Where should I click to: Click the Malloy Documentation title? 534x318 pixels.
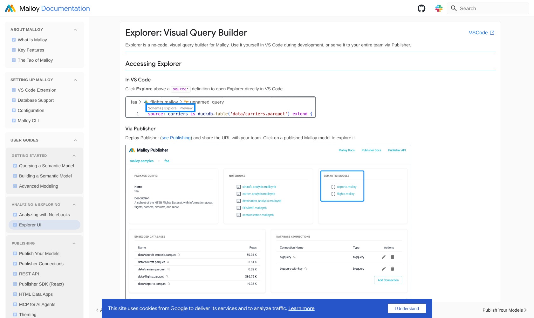point(55,9)
